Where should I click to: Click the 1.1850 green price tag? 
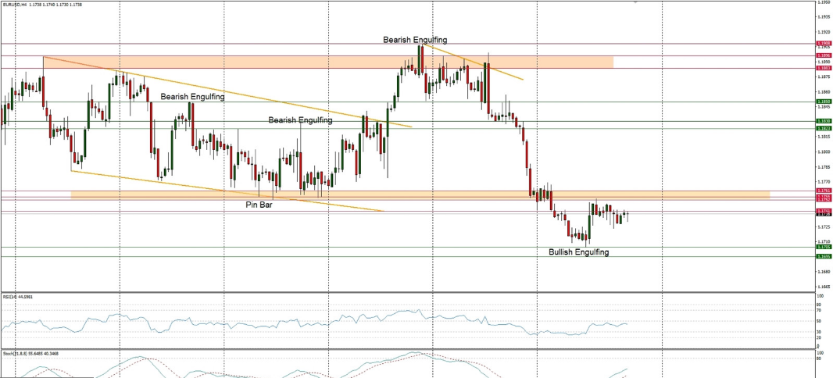(x=823, y=102)
